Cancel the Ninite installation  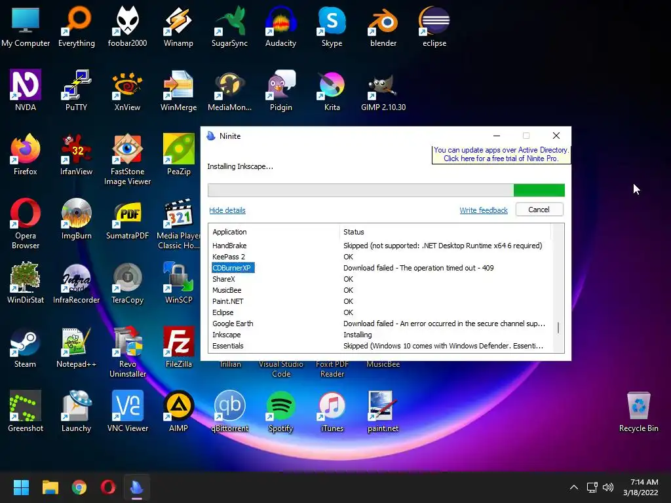pyautogui.click(x=539, y=210)
